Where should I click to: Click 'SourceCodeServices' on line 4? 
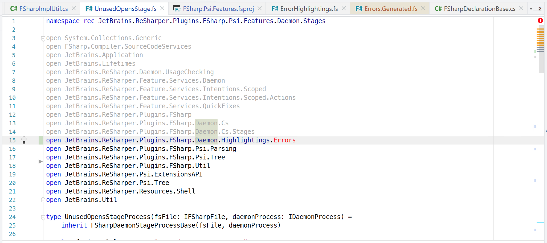tap(158, 47)
